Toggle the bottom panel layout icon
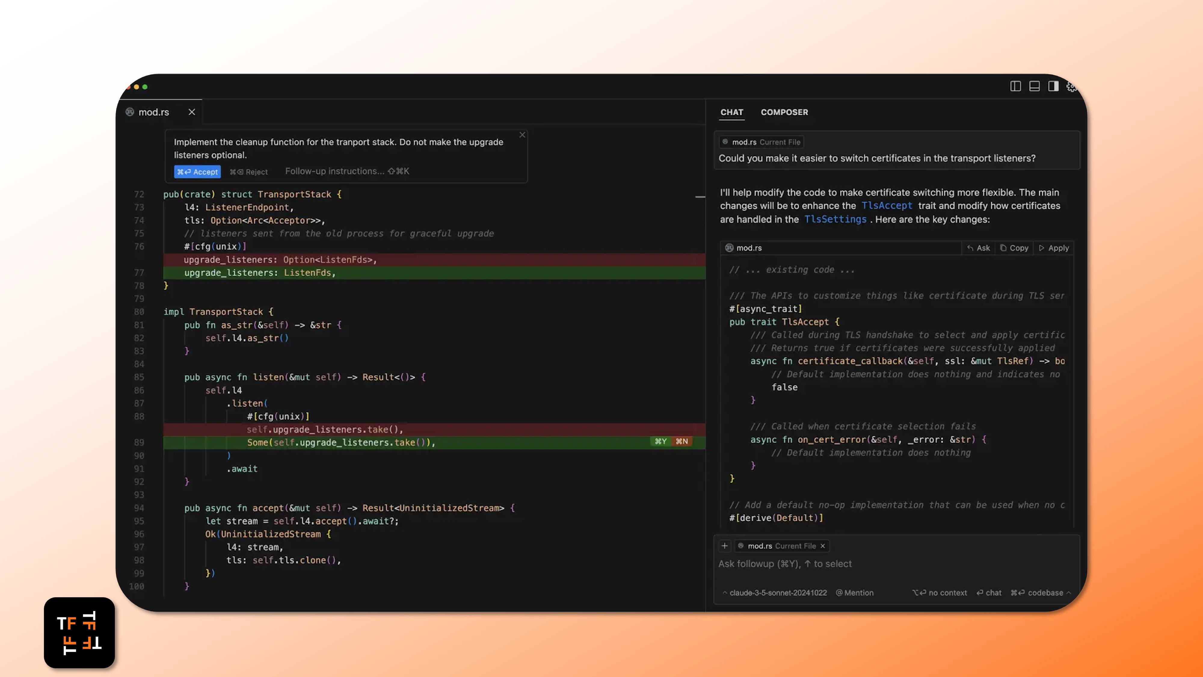Viewport: 1203px width, 677px height. coord(1034,86)
